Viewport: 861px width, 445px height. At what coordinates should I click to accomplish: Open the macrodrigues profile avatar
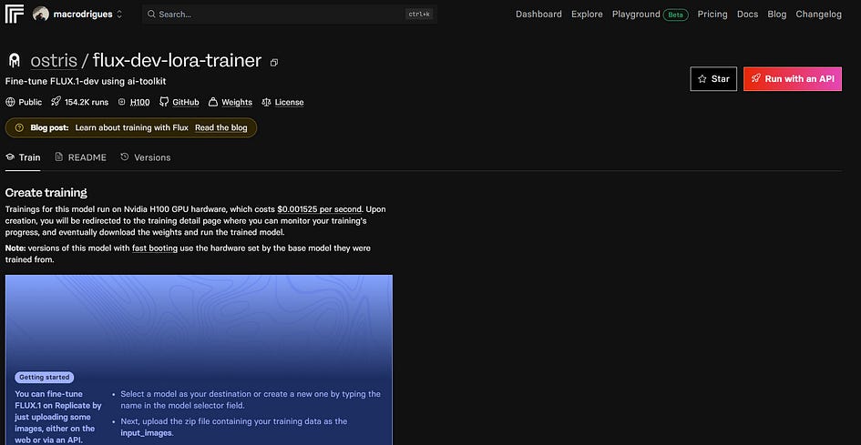tap(41, 15)
